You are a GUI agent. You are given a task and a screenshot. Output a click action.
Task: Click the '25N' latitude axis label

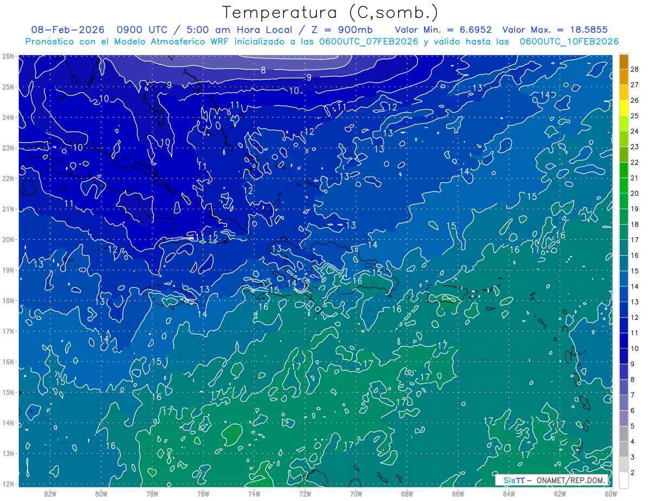click(x=8, y=86)
